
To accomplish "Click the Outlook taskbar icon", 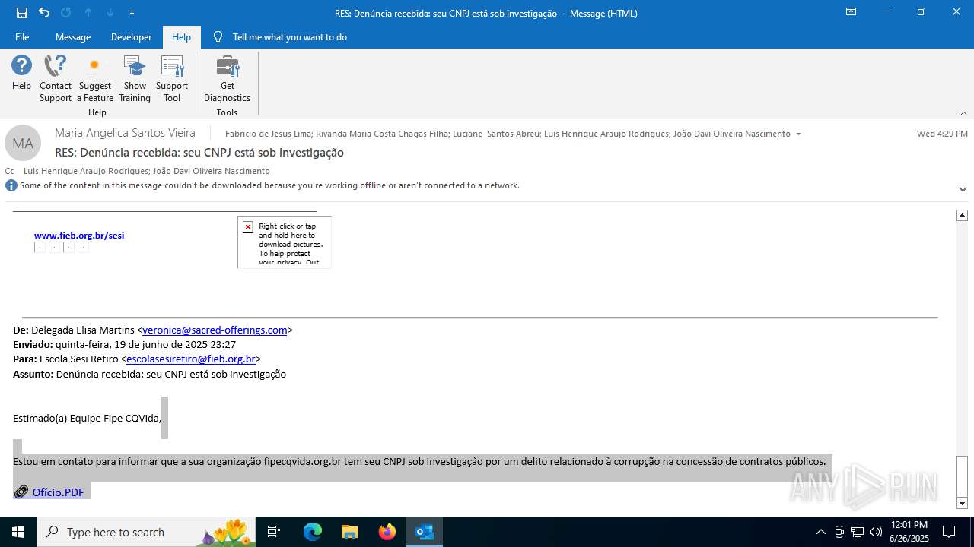I will (x=425, y=532).
